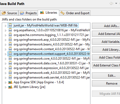Expand the context.support jar node

(6, 54)
